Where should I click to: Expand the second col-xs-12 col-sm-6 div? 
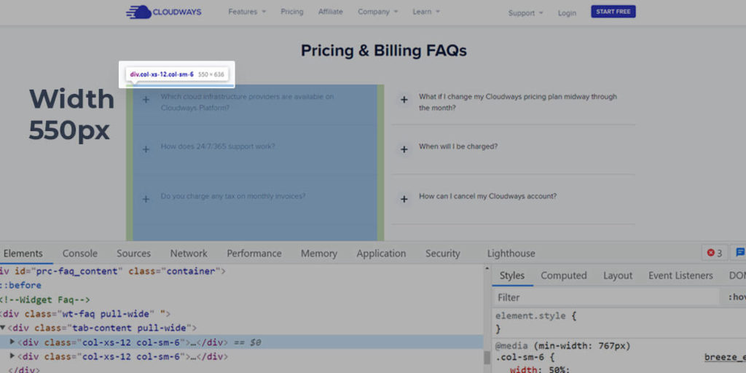pos(12,356)
